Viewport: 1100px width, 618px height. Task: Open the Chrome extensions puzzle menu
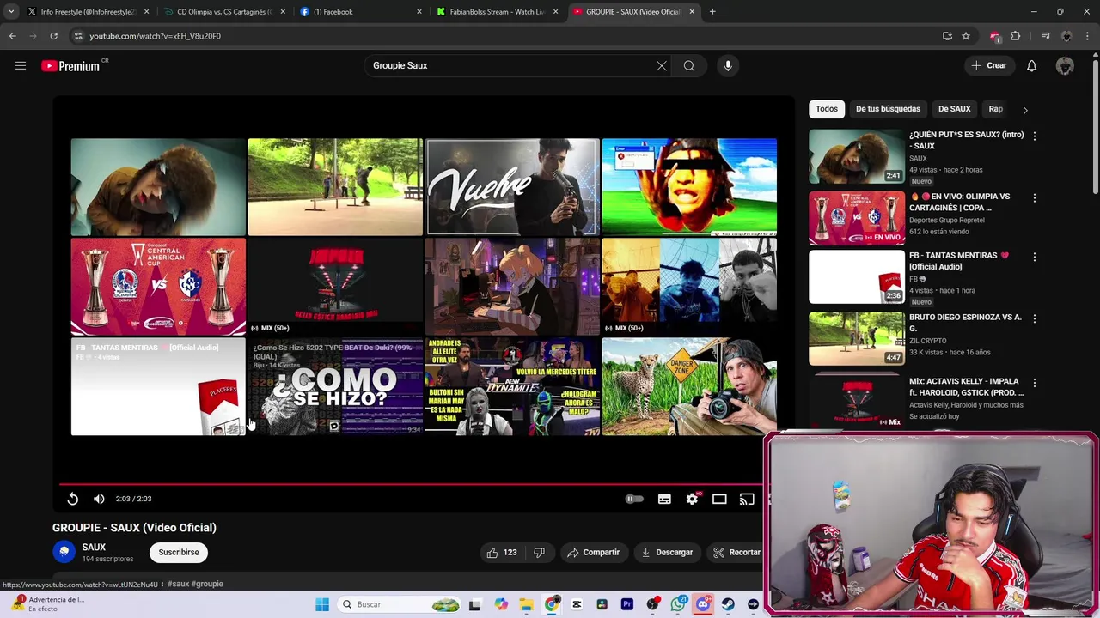[x=1016, y=36]
